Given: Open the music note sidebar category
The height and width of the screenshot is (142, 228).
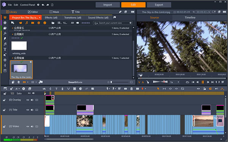Looking at the screenshot, I should [5, 44].
